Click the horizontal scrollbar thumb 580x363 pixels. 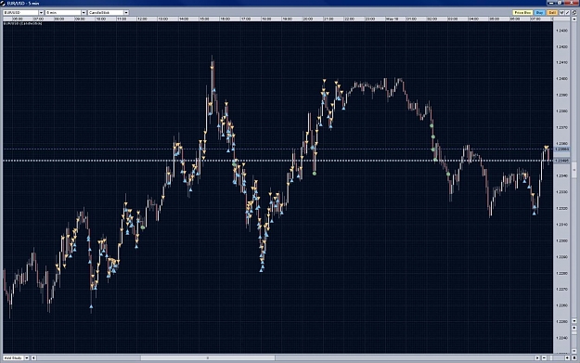[x=208, y=357]
